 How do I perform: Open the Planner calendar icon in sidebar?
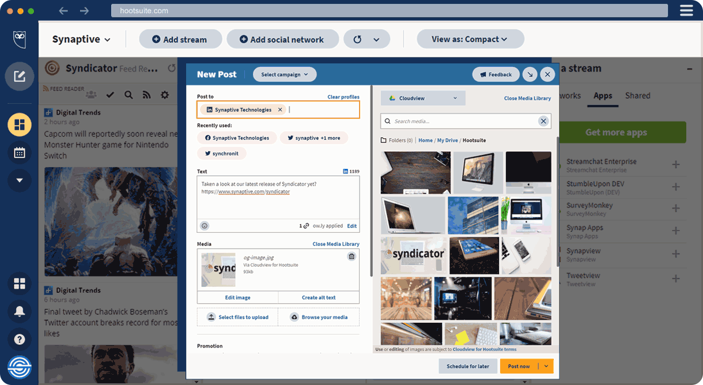[20, 153]
